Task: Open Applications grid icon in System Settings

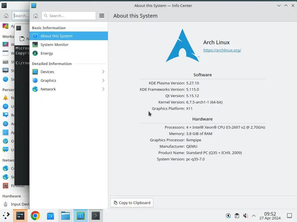Action: point(6,132)
